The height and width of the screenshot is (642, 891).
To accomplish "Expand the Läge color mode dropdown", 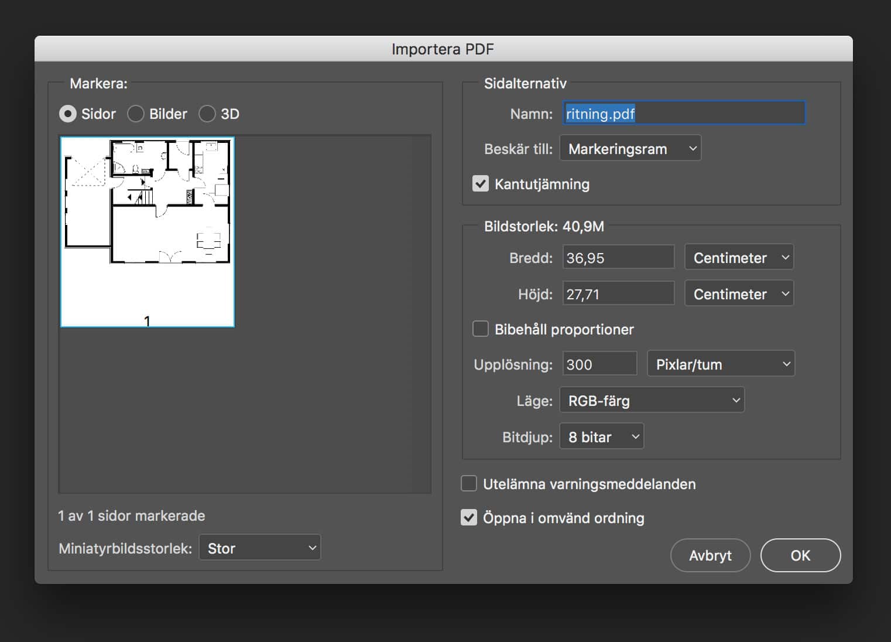I will pos(652,401).
